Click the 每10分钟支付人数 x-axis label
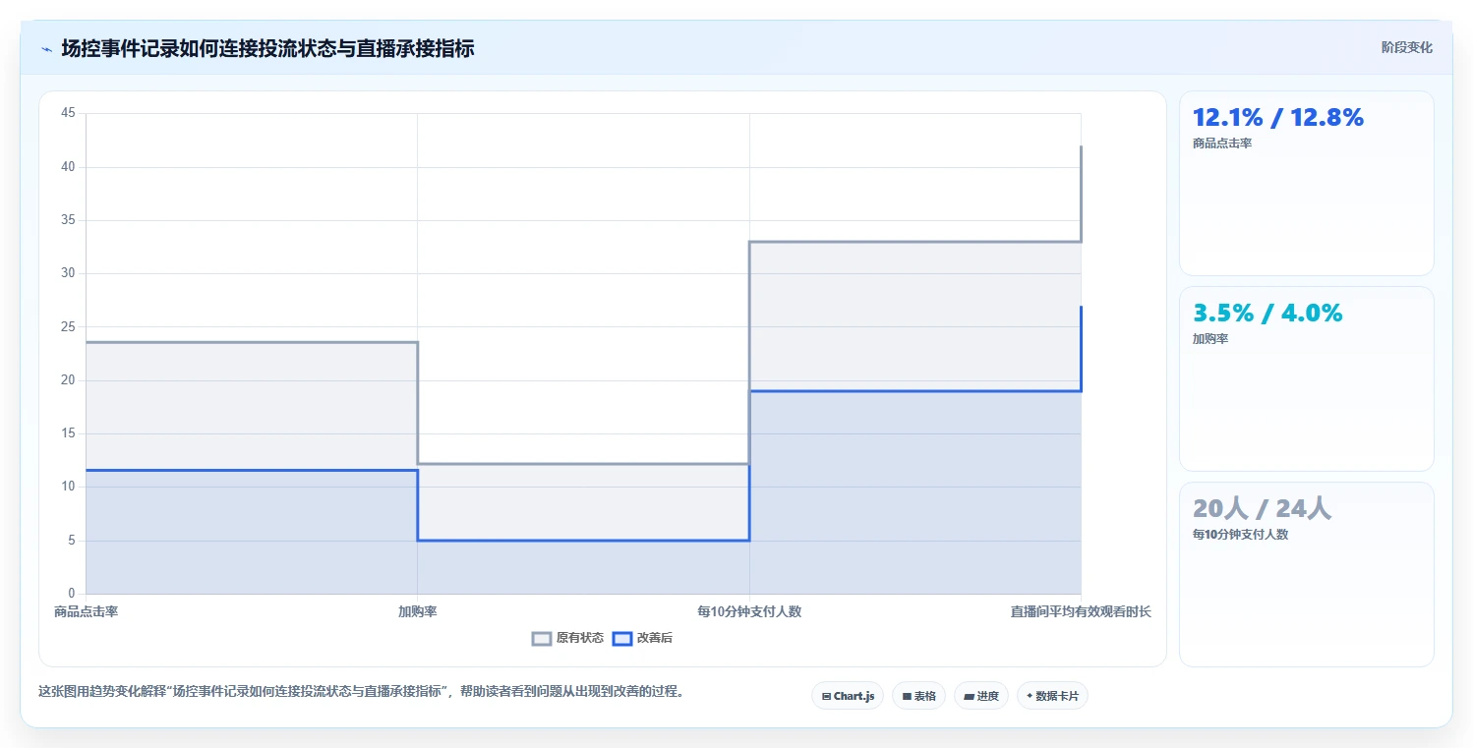The height and width of the screenshot is (748, 1473). tap(749, 611)
